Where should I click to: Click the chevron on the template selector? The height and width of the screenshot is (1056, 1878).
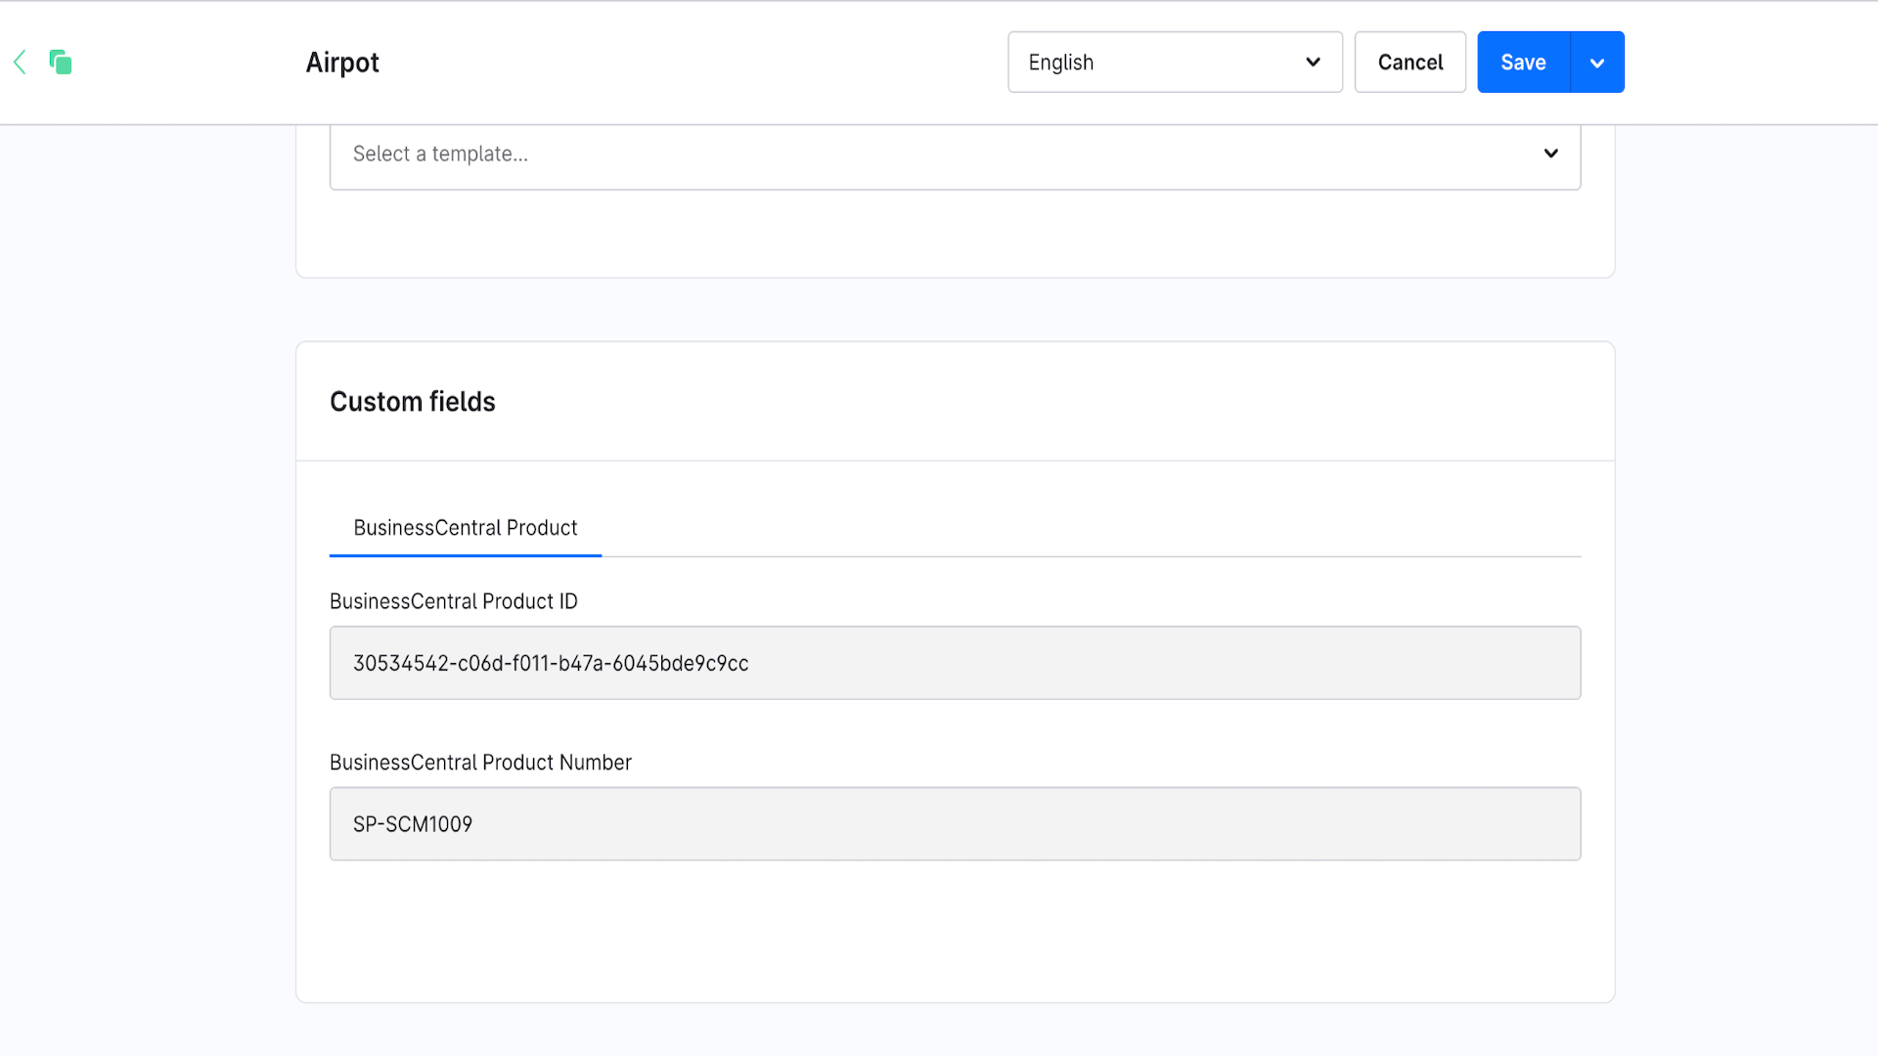(1550, 154)
